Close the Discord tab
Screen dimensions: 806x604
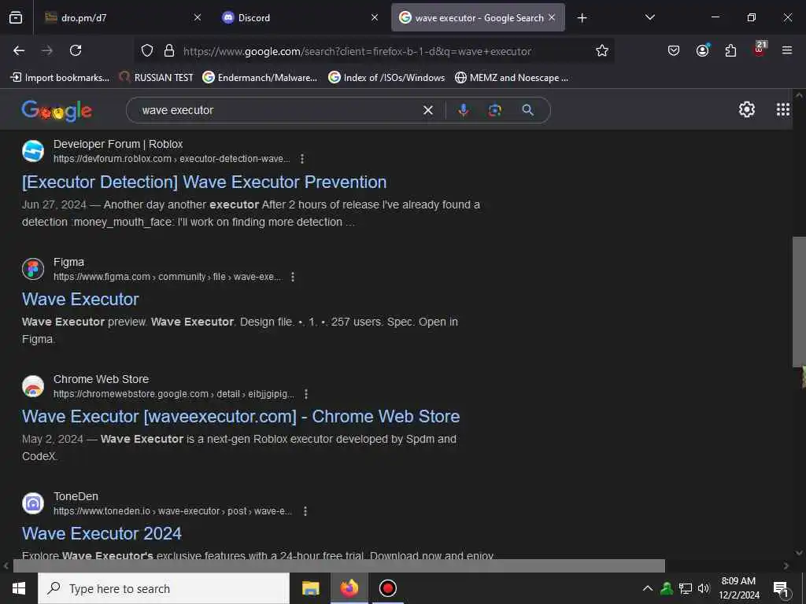click(375, 17)
